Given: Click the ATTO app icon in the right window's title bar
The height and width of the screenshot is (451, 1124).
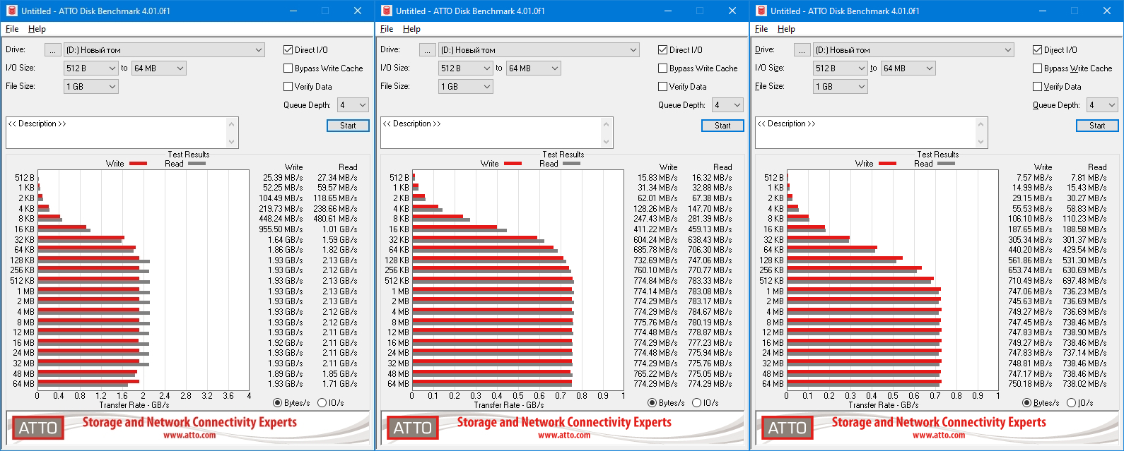Looking at the screenshot, I should (760, 11).
